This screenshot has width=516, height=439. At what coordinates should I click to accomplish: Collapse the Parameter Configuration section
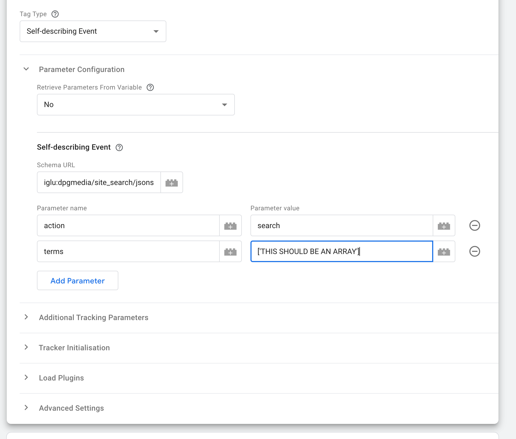click(x=26, y=69)
